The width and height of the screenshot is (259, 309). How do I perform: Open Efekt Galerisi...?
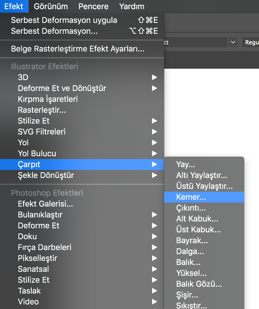pyautogui.click(x=82, y=204)
